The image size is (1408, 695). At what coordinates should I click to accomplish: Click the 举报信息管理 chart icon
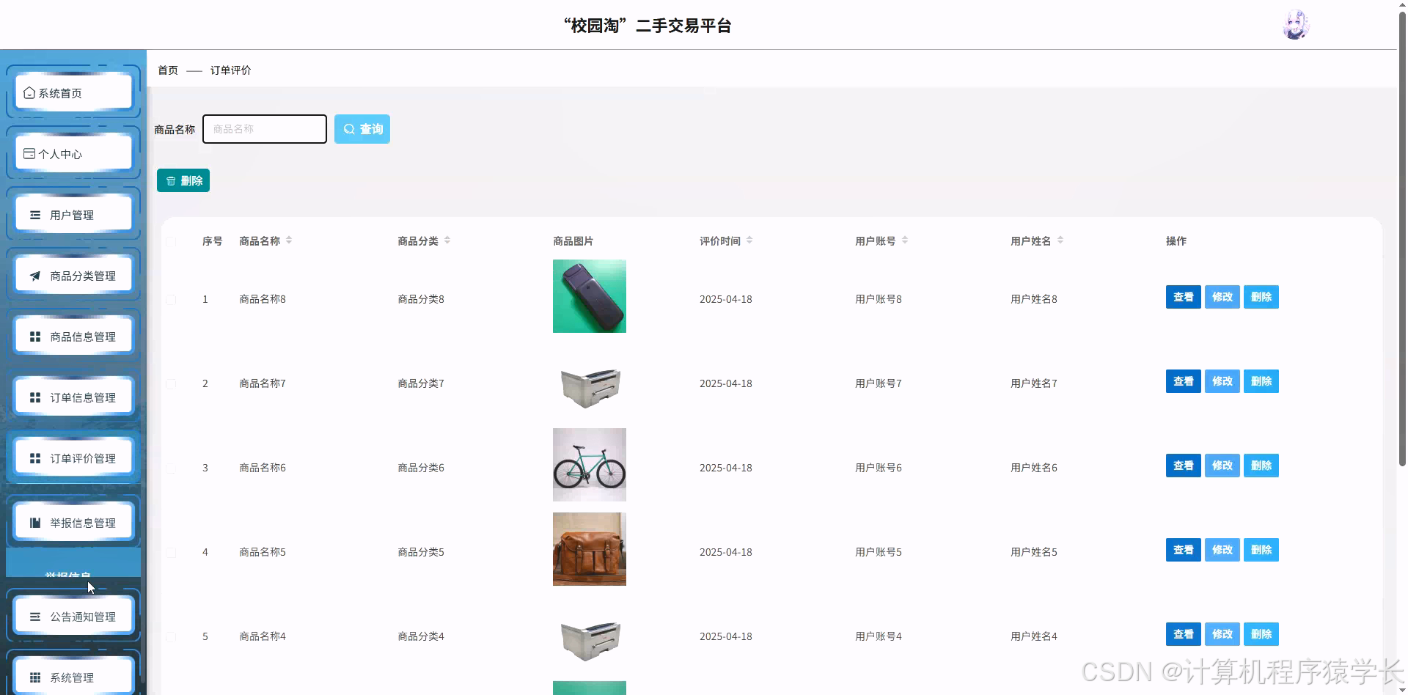pyautogui.click(x=34, y=522)
